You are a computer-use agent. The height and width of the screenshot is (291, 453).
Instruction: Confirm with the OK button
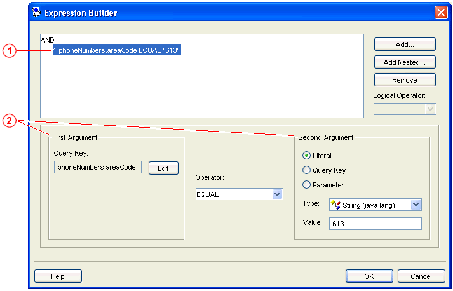click(369, 276)
